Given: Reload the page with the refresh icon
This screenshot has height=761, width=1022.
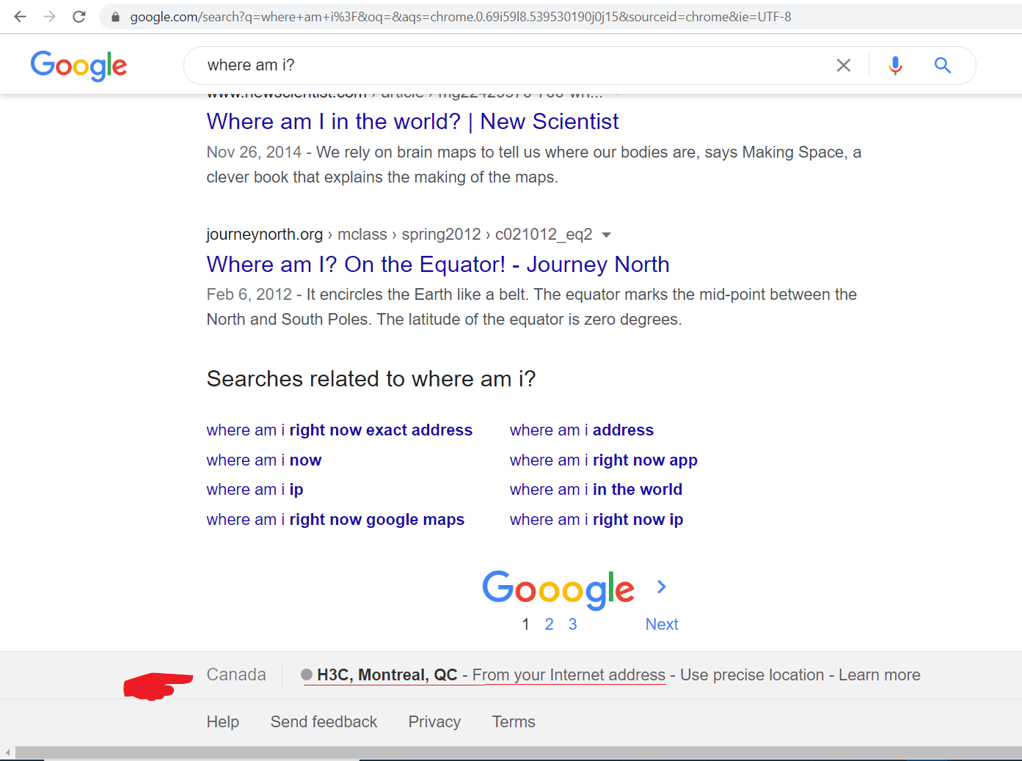Looking at the screenshot, I should click(x=79, y=16).
